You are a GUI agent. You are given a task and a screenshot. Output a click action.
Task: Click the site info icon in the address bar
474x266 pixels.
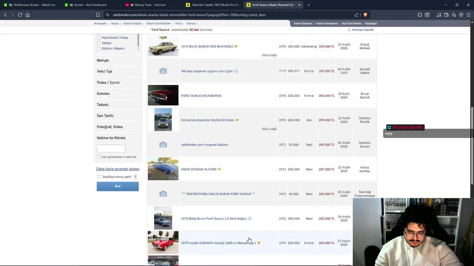click(107, 15)
